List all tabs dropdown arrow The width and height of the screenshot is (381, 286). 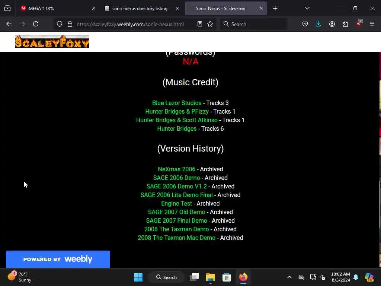click(307, 9)
